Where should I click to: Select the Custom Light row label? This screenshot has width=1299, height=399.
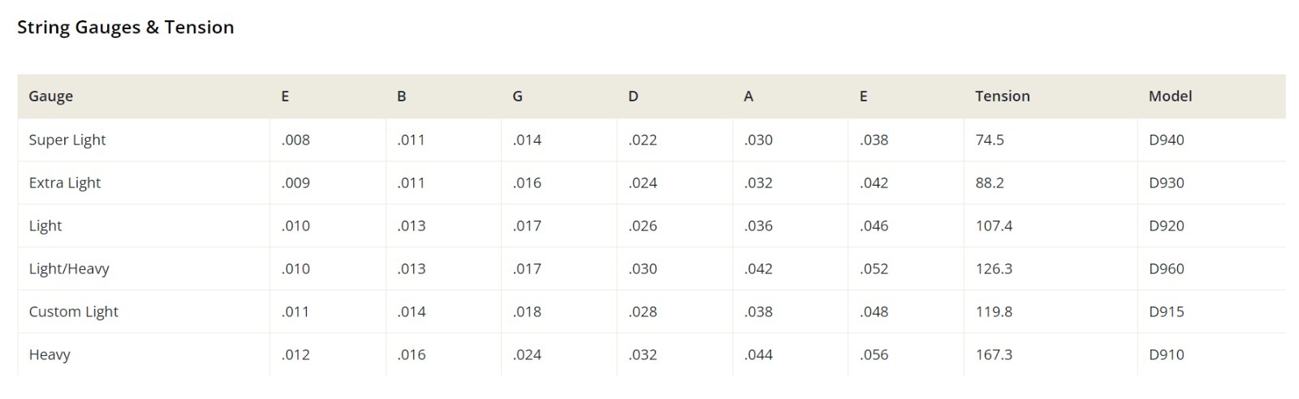[x=74, y=311]
